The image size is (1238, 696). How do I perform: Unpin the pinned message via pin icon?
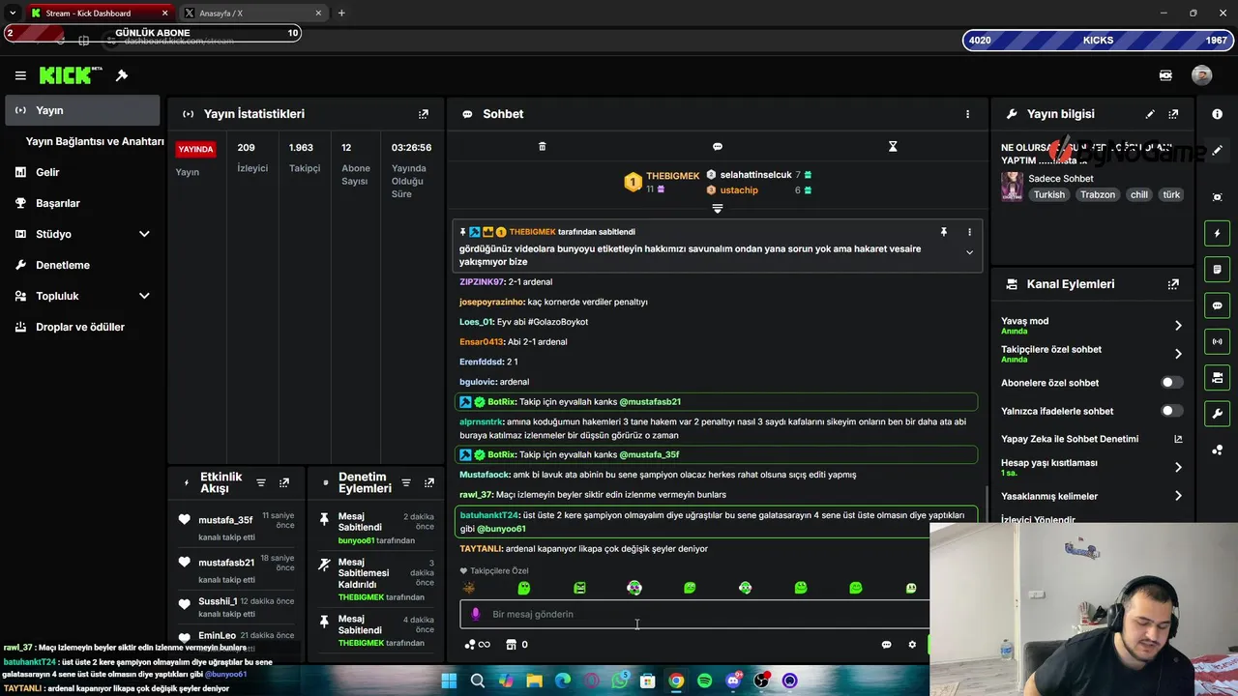(943, 232)
